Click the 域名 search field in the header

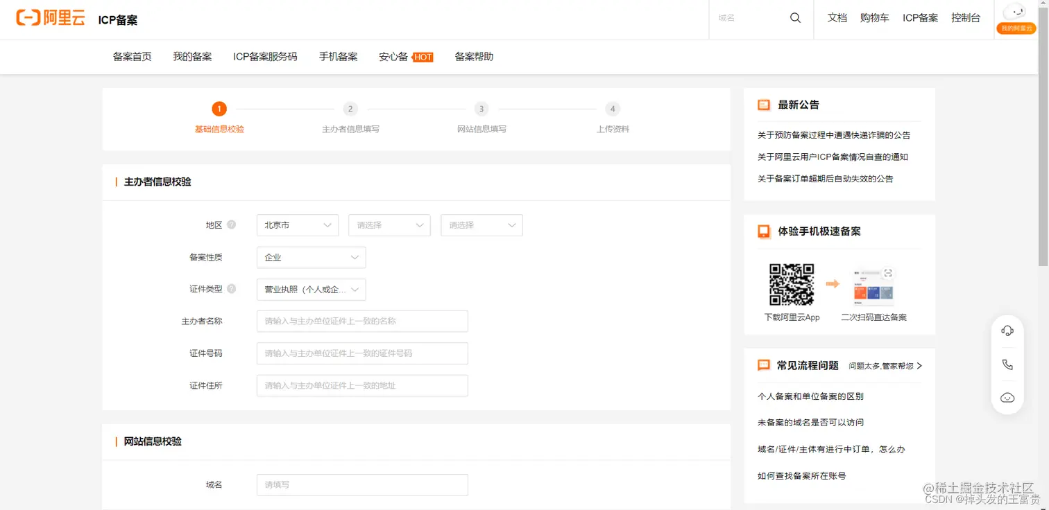pos(750,18)
